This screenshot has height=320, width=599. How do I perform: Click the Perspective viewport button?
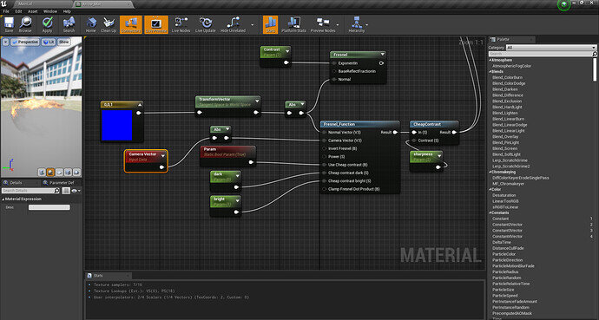point(25,42)
